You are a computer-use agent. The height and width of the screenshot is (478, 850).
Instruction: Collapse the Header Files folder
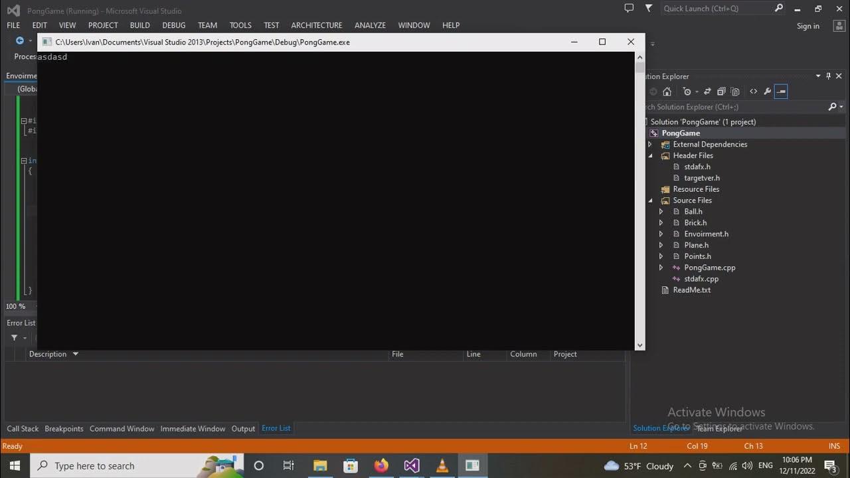pyautogui.click(x=650, y=156)
